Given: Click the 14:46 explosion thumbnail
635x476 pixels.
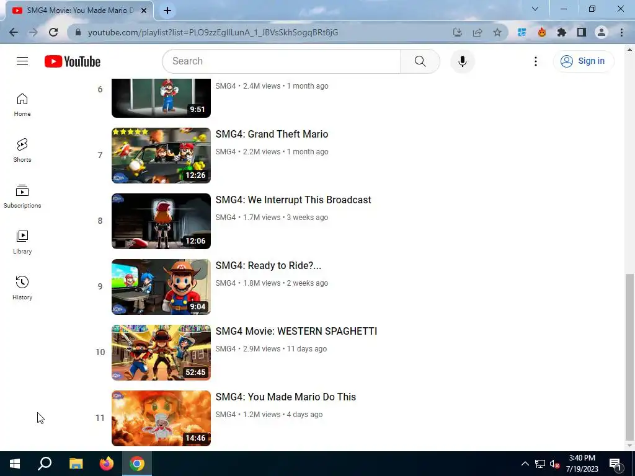Looking at the screenshot, I should click(x=161, y=418).
